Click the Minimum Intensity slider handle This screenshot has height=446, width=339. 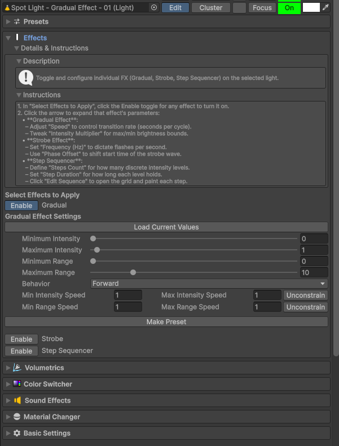pos(93,239)
